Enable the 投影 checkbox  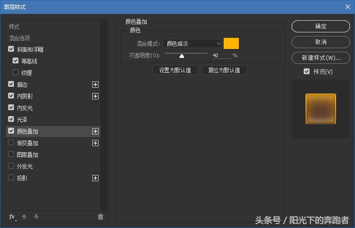coord(11,177)
